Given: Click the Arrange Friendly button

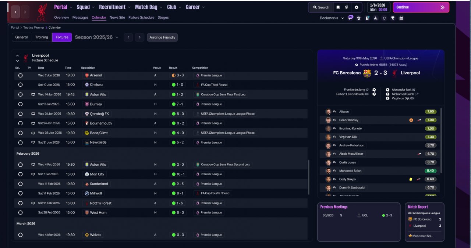Looking at the screenshot, I should (x=162, y=37).
